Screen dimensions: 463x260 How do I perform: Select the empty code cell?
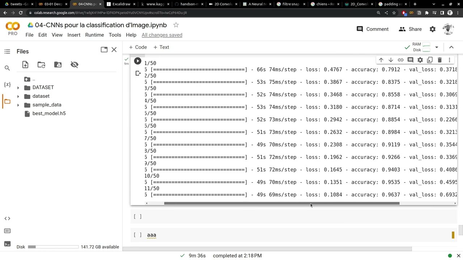point(294,217)
